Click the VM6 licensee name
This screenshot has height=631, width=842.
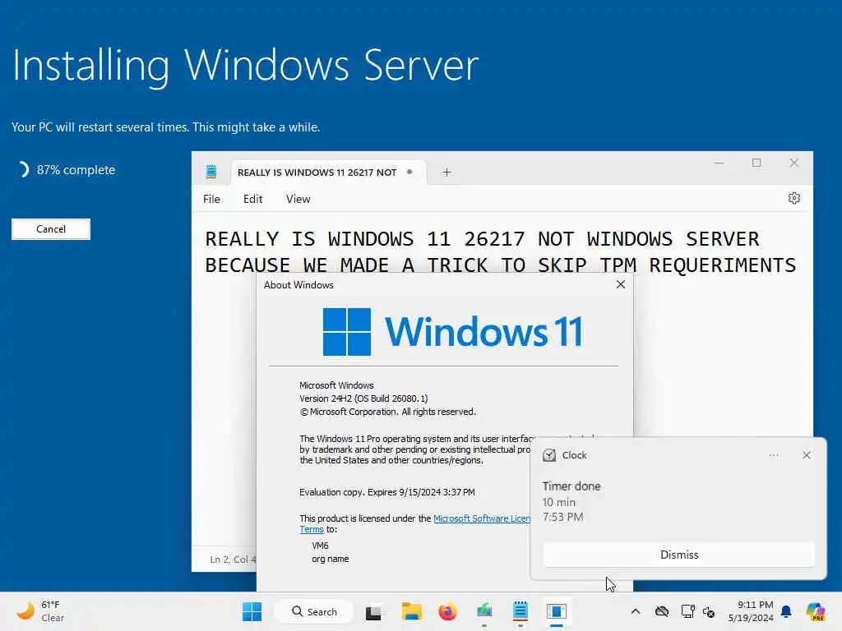(x=320, y=546)
